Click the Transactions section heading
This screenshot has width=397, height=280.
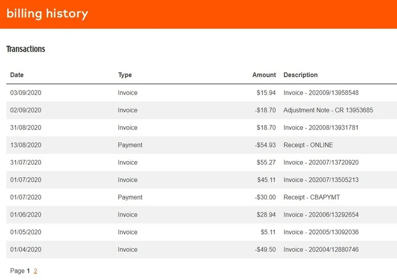tap(25, 49)
